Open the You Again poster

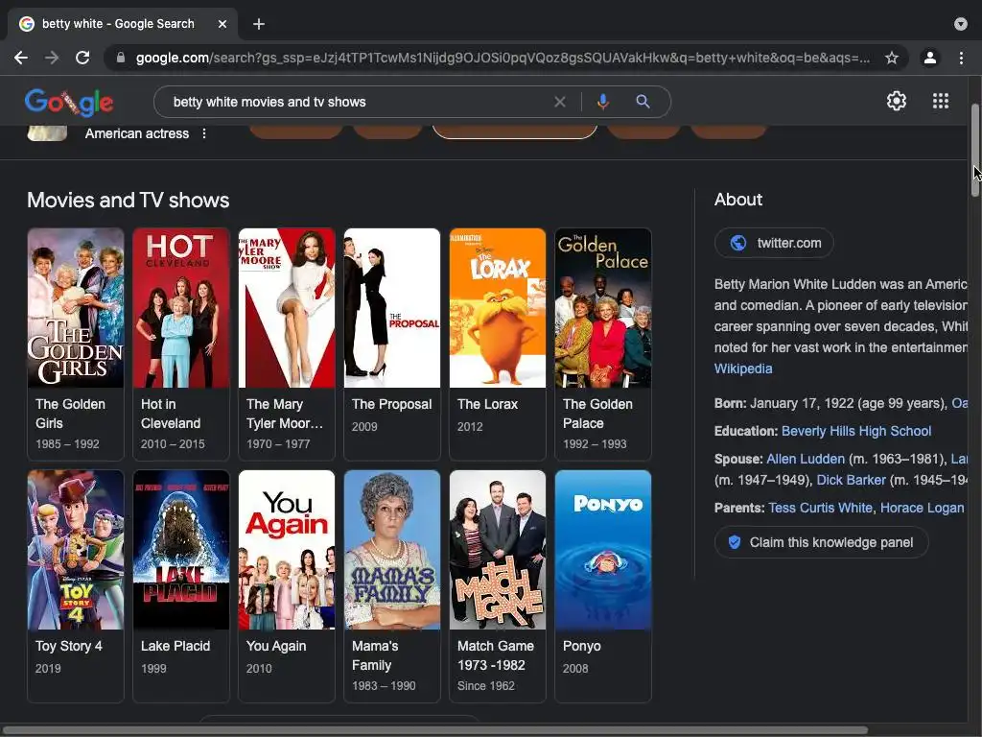pyautogui.click(x=287, y=550)
